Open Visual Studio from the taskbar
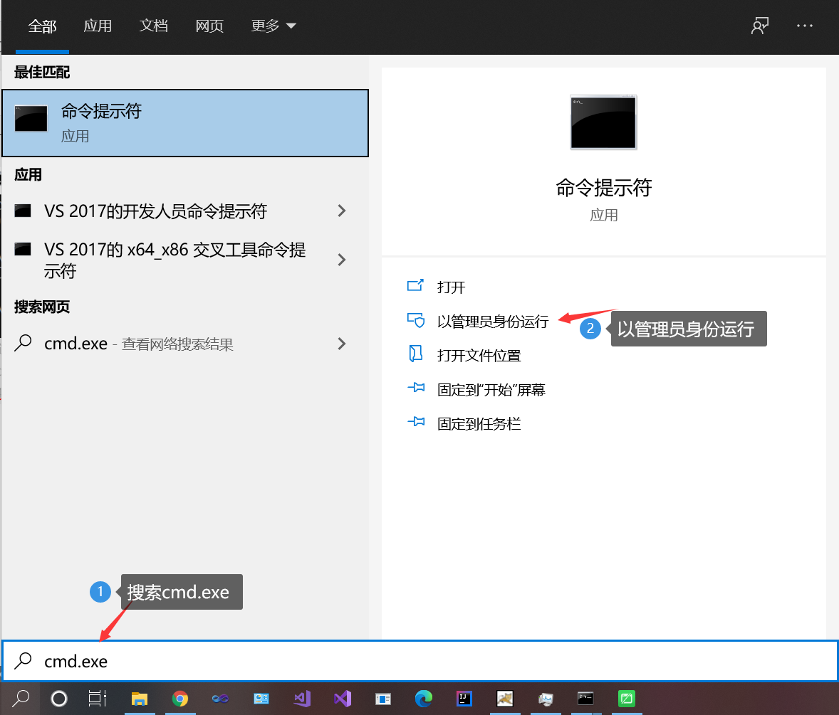This screenshot has width=839, height=715. tap(343, 699)
